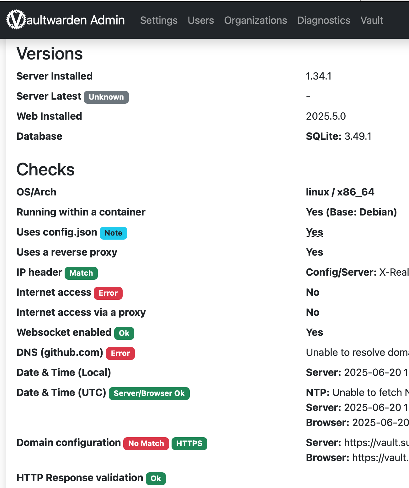
Task: Click the HTTPS badge beside Domain configuration
Action: coord(189,444)
